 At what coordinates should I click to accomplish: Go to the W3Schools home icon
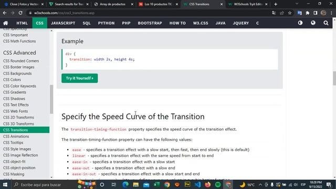[x=6, y=23]
